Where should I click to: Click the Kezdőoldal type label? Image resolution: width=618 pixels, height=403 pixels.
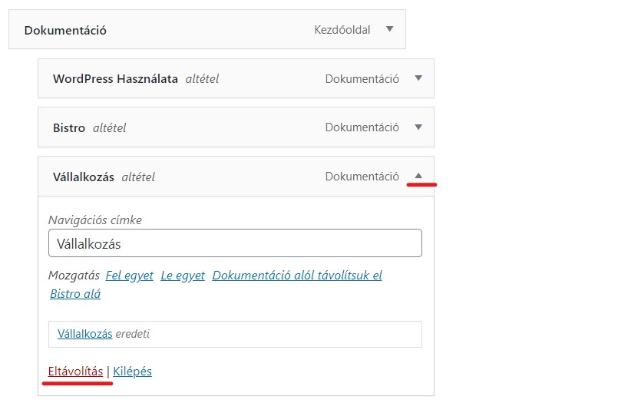pos(342,30)
